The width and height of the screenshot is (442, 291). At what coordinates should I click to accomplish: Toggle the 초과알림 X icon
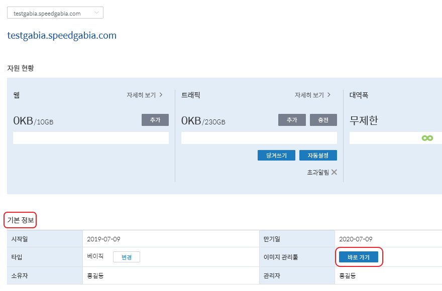[334, 172]
